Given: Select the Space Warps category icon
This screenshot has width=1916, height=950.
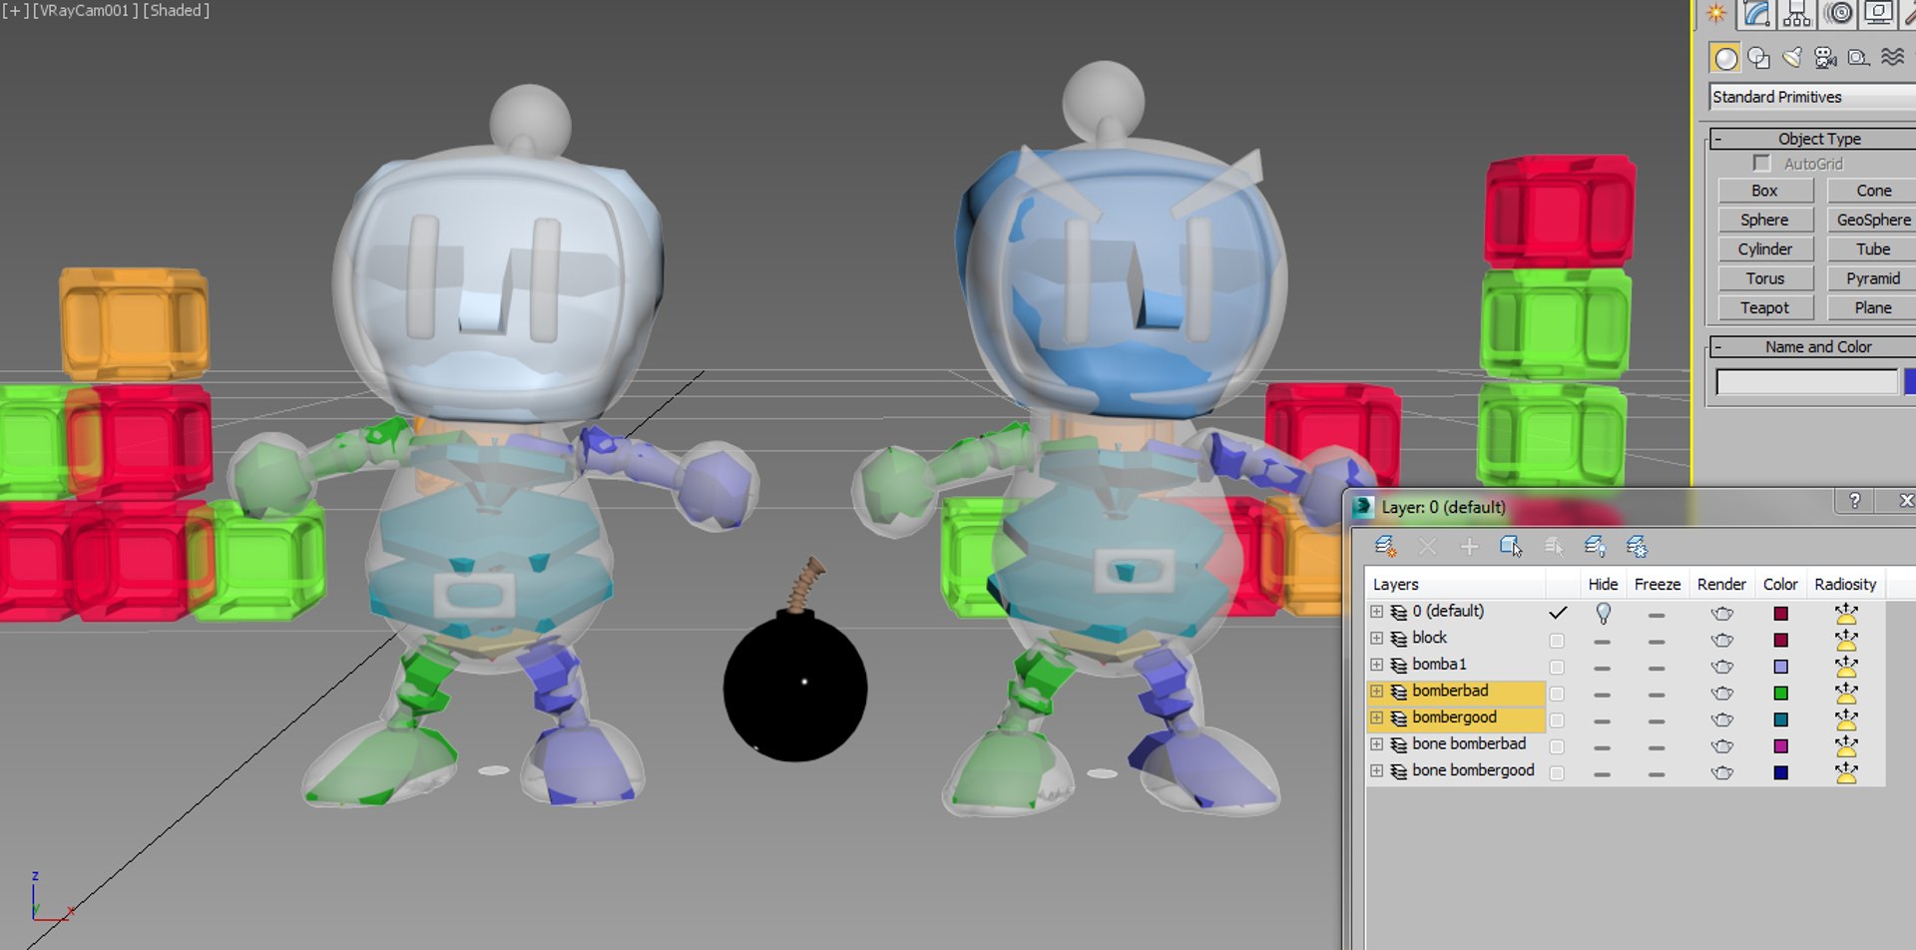Looking at the screenshot, I should [1892, 58].
